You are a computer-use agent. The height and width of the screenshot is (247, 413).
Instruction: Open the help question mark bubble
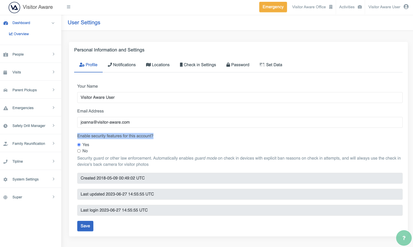pyautogui.click(x=404, y=238)
